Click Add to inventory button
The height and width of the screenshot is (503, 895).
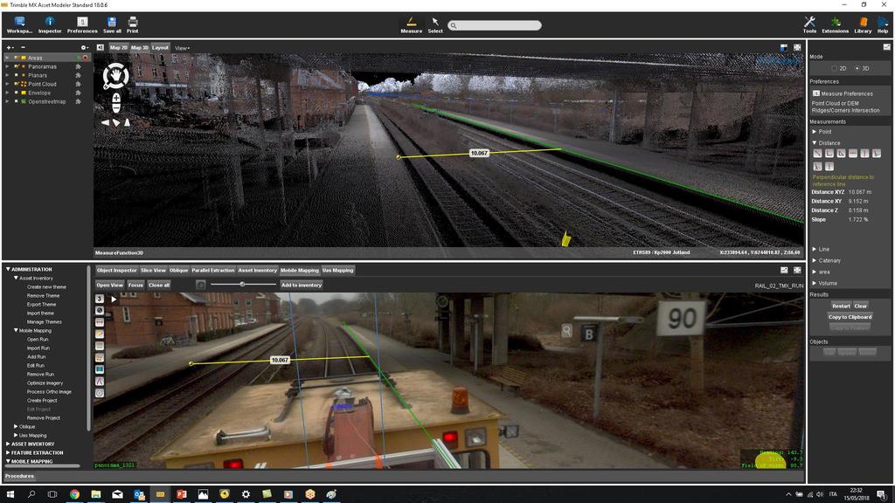point(302,285)
